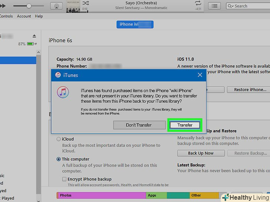Click the AirPlay icon in the toolbar
This screenshot has height=202, width=270.
[x=56, y=6]
